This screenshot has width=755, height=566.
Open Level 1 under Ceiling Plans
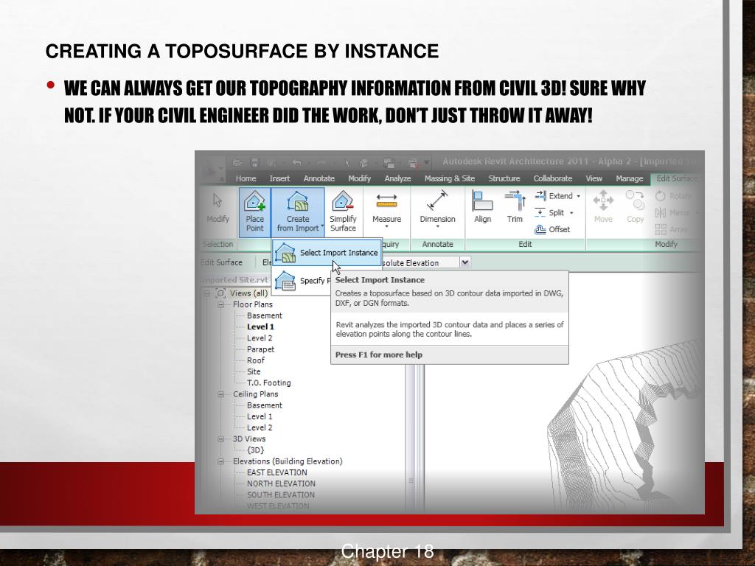click(x=260, y=417)
